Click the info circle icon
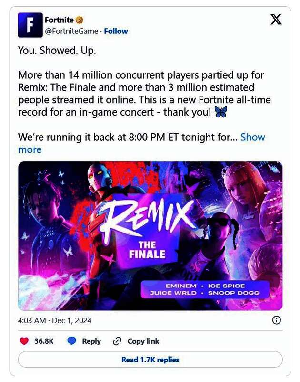The image size is (300, 382). coord(276,320)
